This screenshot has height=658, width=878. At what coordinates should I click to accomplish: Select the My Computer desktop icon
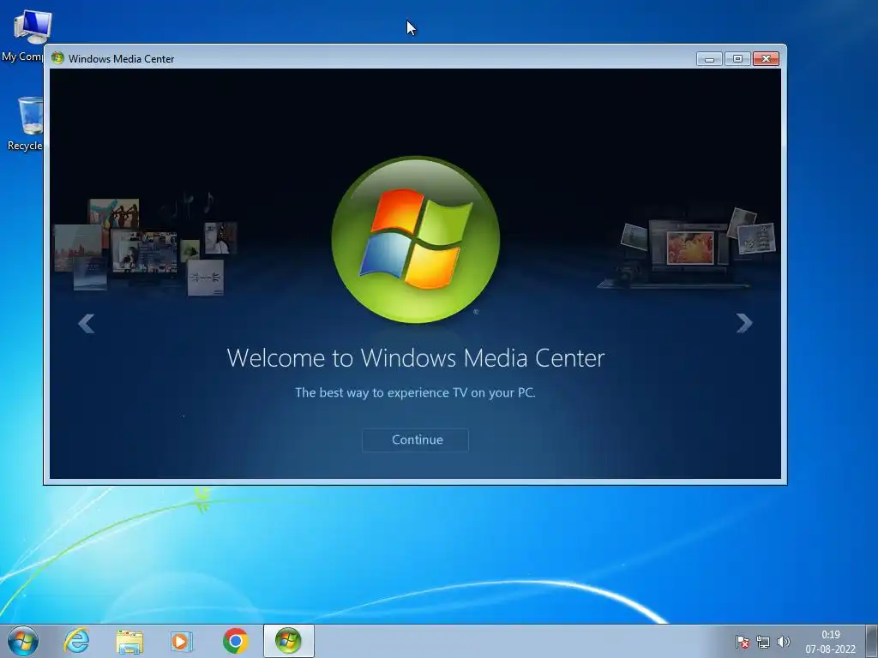[25, 36]
